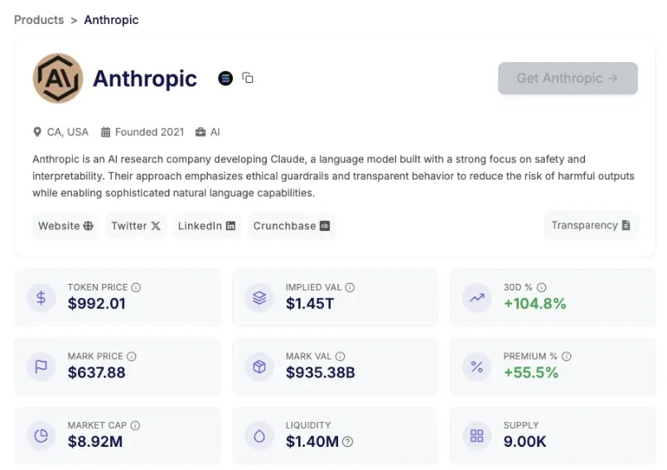667x470 pixels.
Task: Click the Anthropic logo avatar
Action: tap(58, 79)
